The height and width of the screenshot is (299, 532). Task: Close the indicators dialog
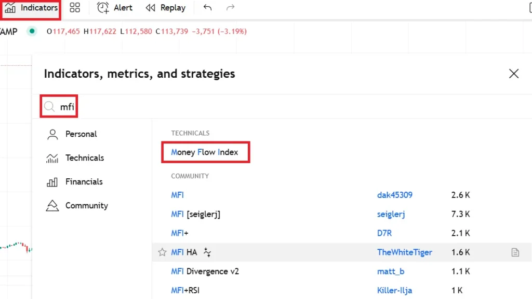click(x=514, y=74)
